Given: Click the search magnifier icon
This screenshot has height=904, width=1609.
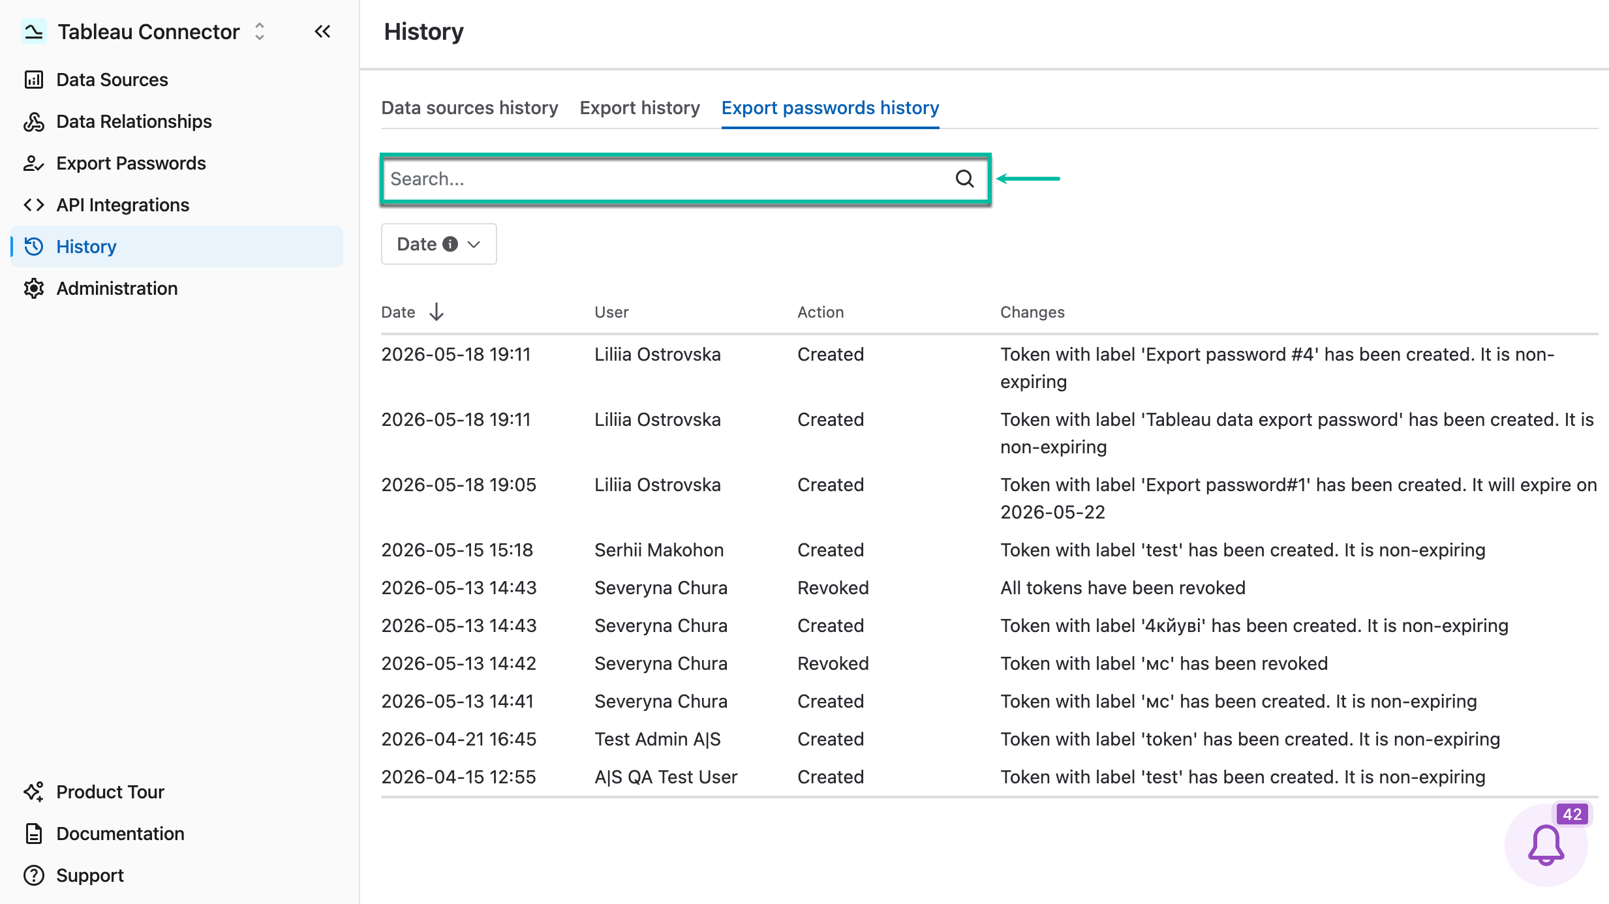Looking at the screenshot, I should (x=964, y=179).
